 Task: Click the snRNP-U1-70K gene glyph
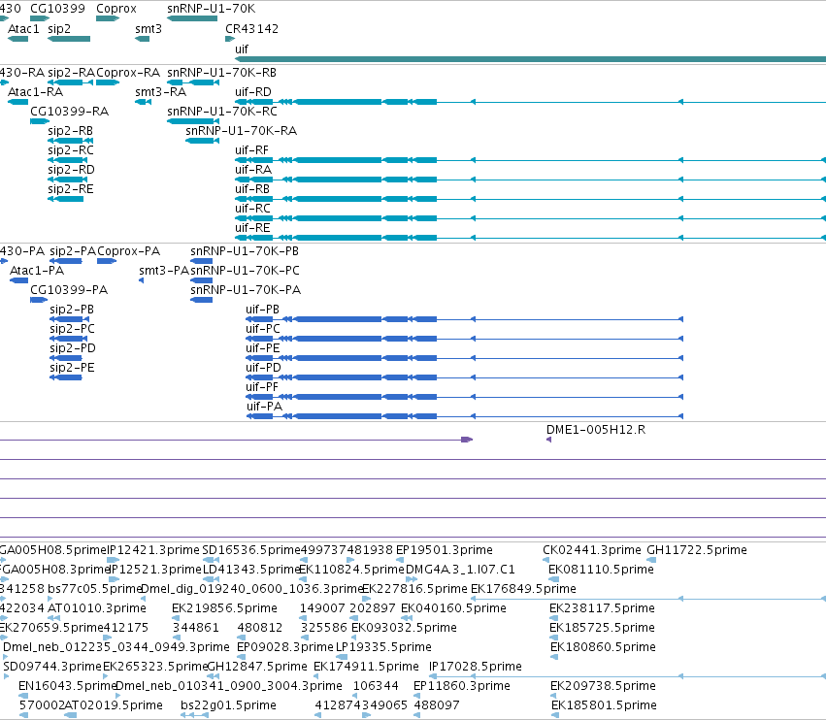(x=192, y=18)
